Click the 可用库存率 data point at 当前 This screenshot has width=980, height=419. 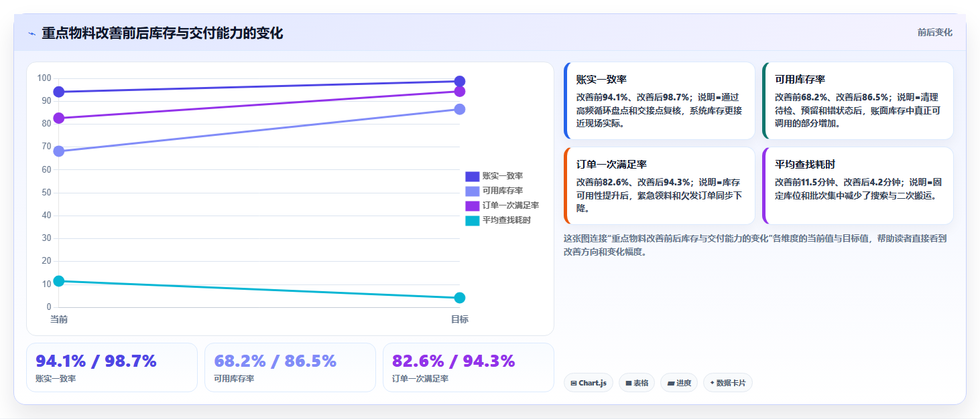(59, 151)
